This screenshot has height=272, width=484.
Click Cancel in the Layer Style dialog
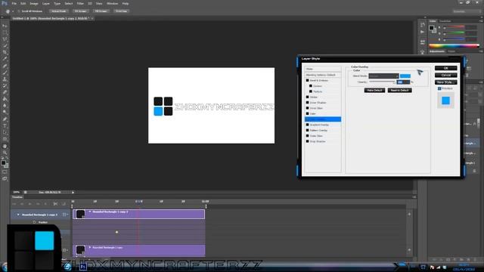(445, 75)
